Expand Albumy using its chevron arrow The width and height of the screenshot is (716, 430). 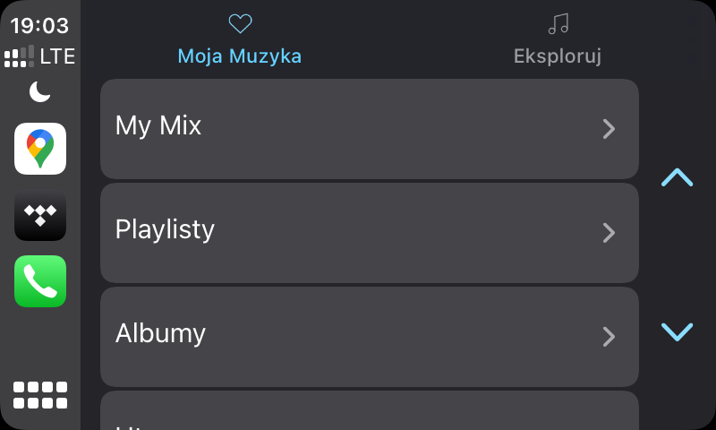pos(609,337)
